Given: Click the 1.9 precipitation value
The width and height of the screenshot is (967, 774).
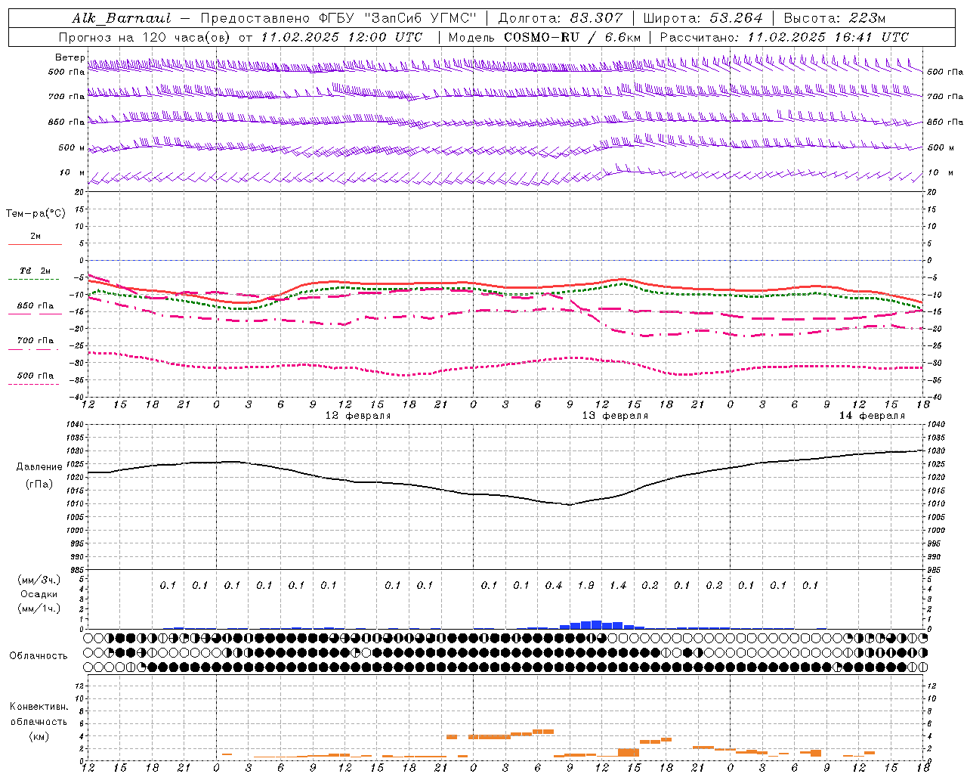Looking at the screenshot, I should tap(585, 586).
